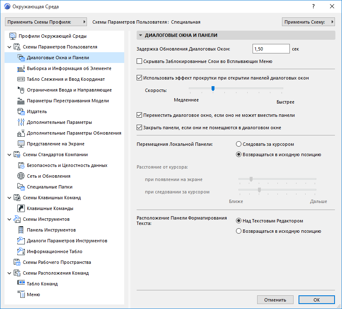Click the Панель Инструментов icon
The height and width of the screenshot is (309, 342).
pos(21,230)
